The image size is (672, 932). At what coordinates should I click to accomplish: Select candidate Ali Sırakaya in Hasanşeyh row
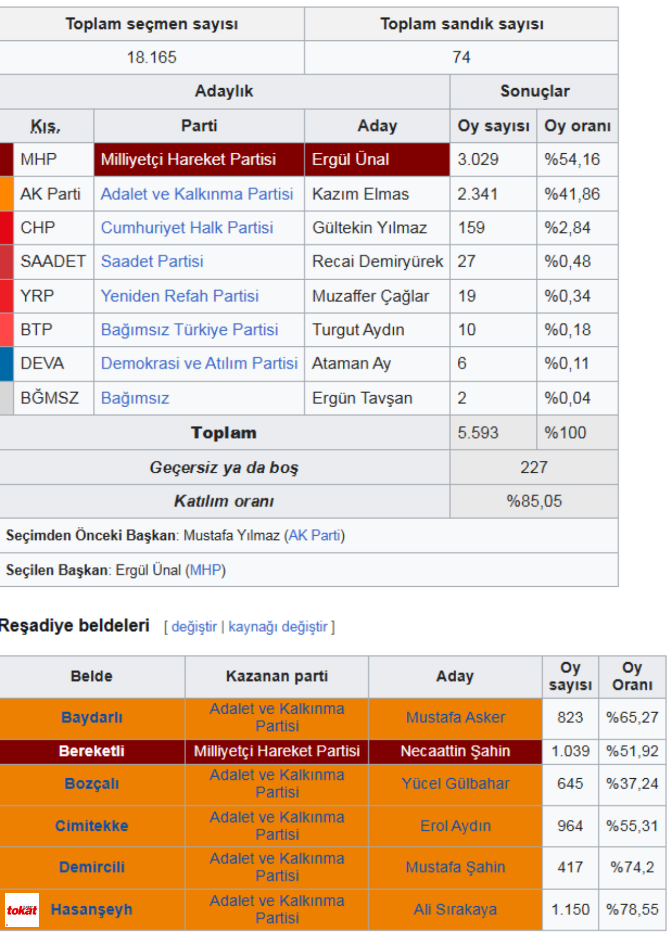pyautogui.click(x=455, y=909)
